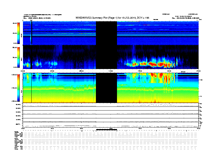This screenshot has height=165, width=214.
Task: Select the 30.00 label on RAD1 color scale
Action: [15, 57]
